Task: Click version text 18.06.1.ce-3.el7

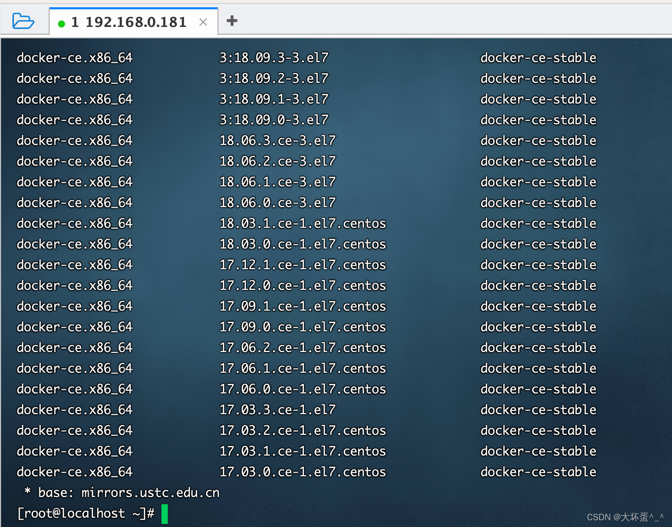Action: (277, 182)
